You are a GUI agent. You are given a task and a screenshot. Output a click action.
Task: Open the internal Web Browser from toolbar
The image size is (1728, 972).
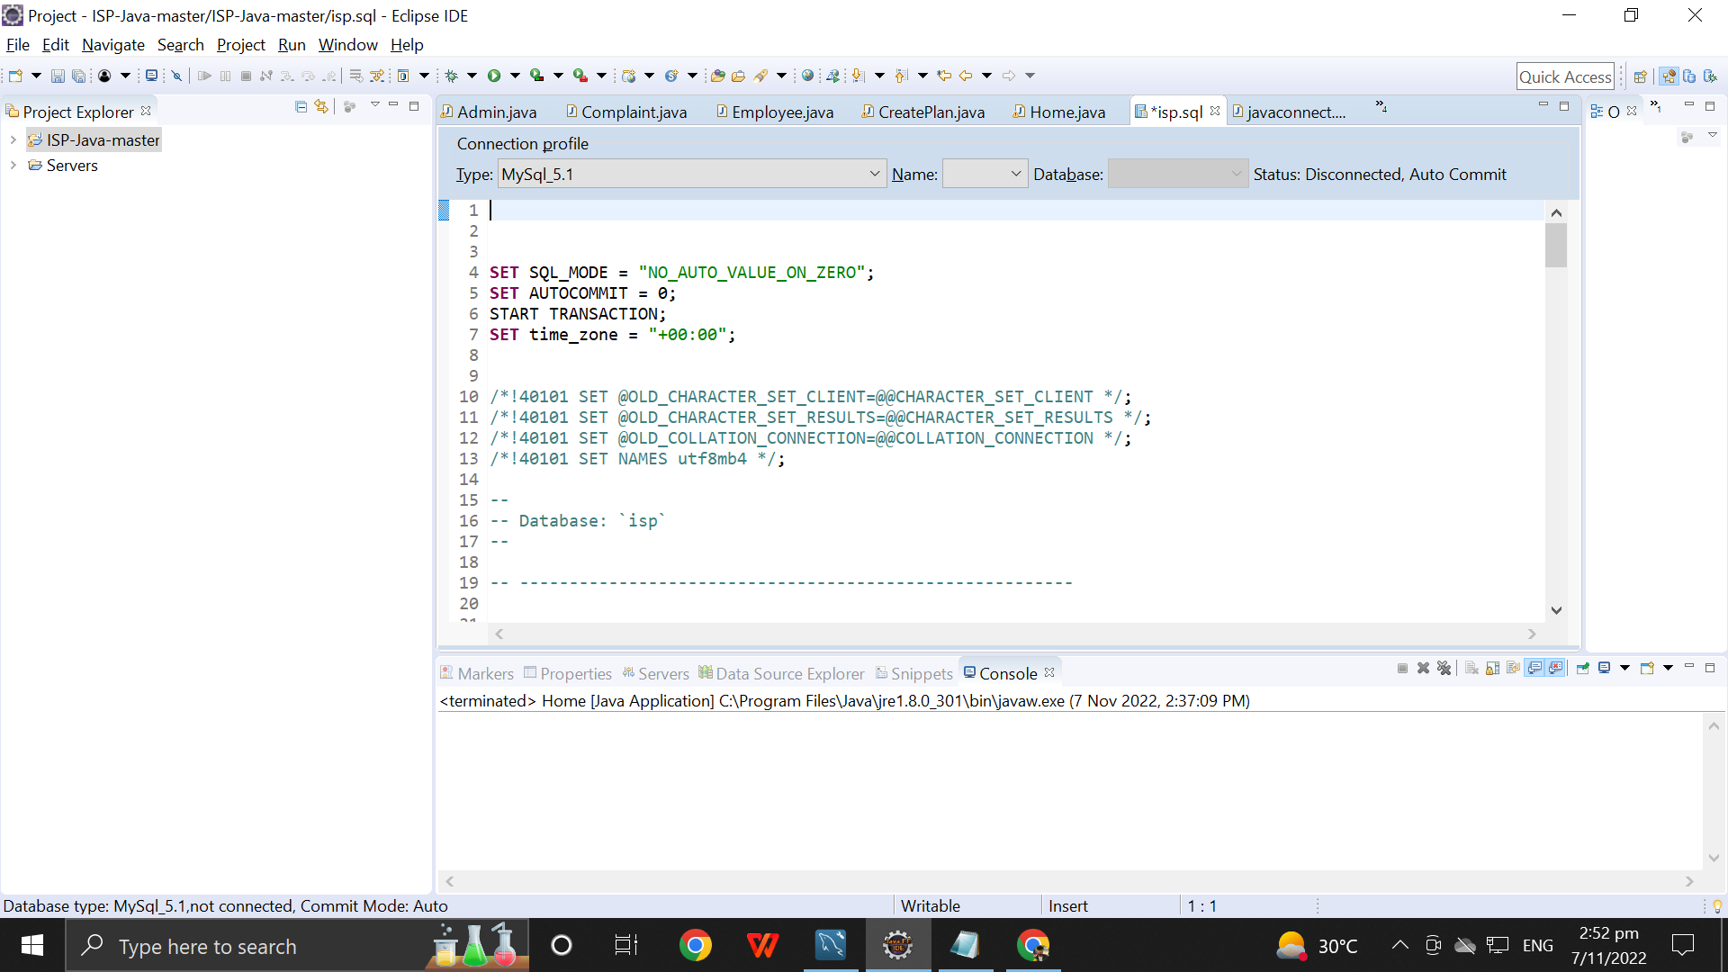(x=807, y=76)
